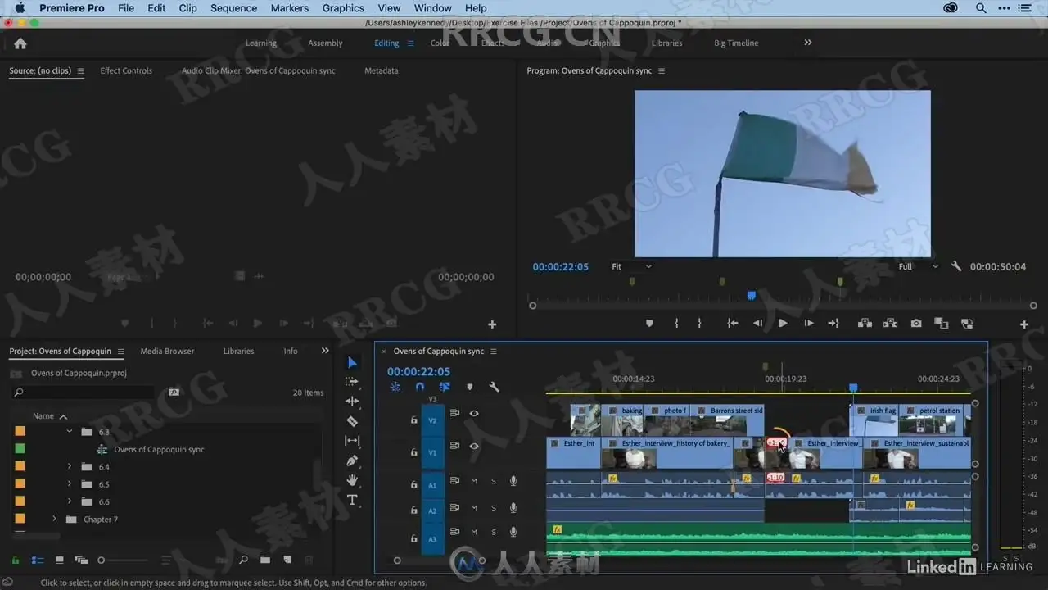Select the Pen tool
Screen dimensions: 1048x590
click(x=352, y=461)
